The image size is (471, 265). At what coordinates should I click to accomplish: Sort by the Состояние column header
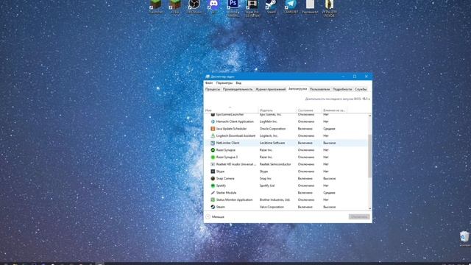309,110
